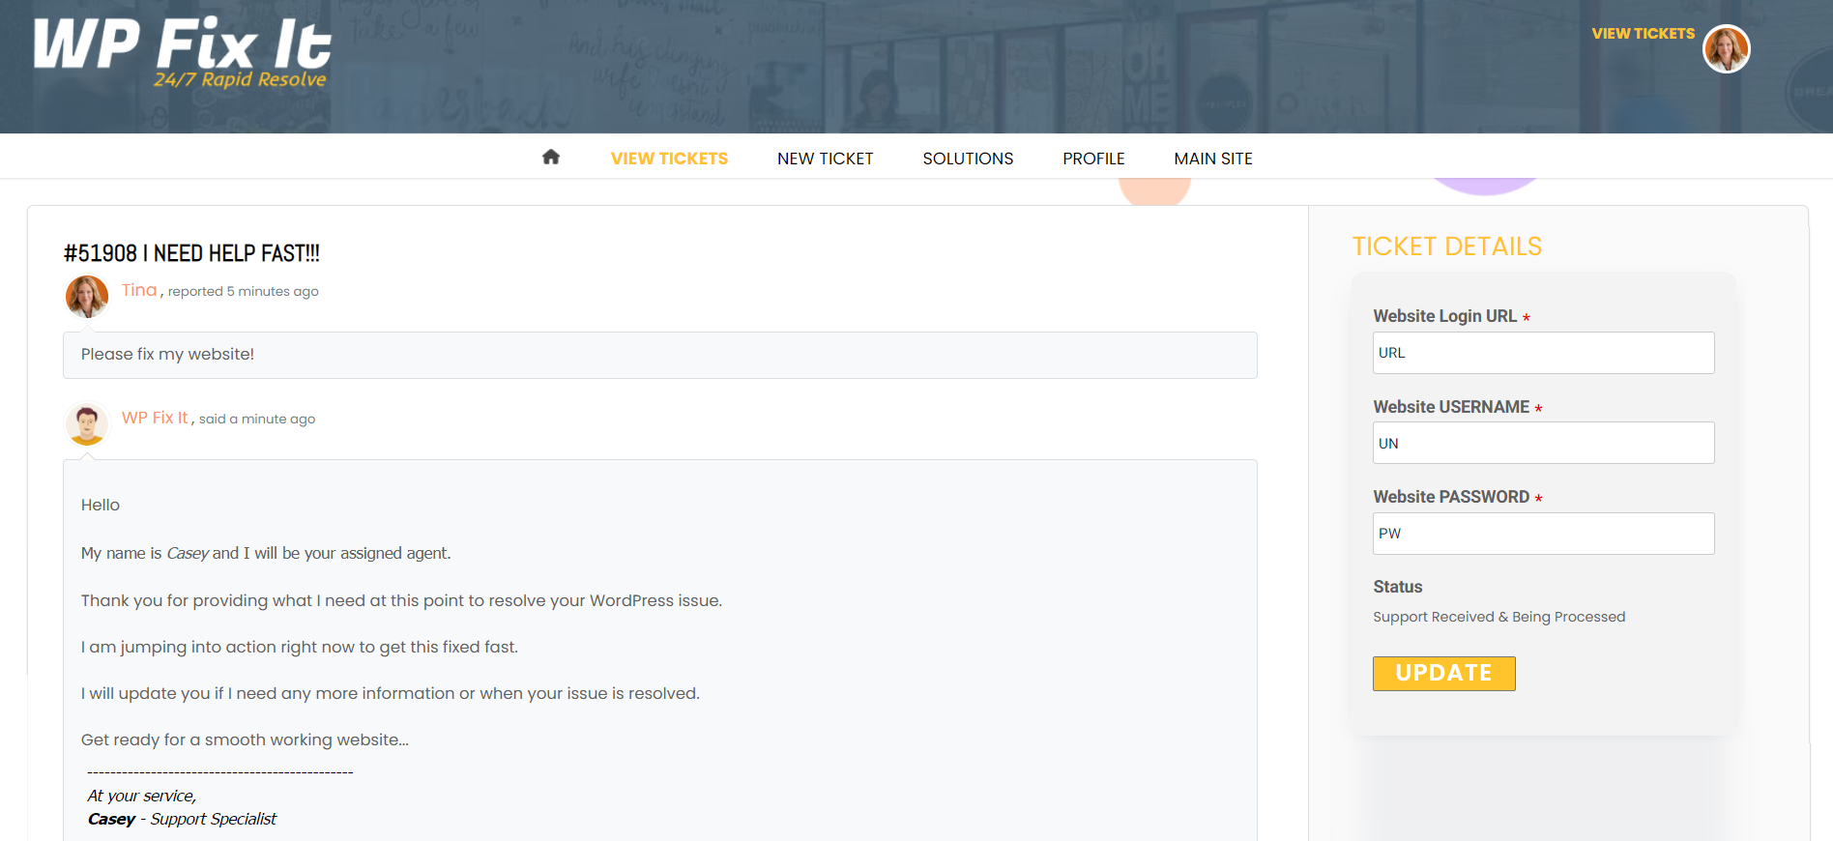Click the '24/7 Rapid Resolve' tagline
Screen dimensions: 1833x841
[240, 79]
